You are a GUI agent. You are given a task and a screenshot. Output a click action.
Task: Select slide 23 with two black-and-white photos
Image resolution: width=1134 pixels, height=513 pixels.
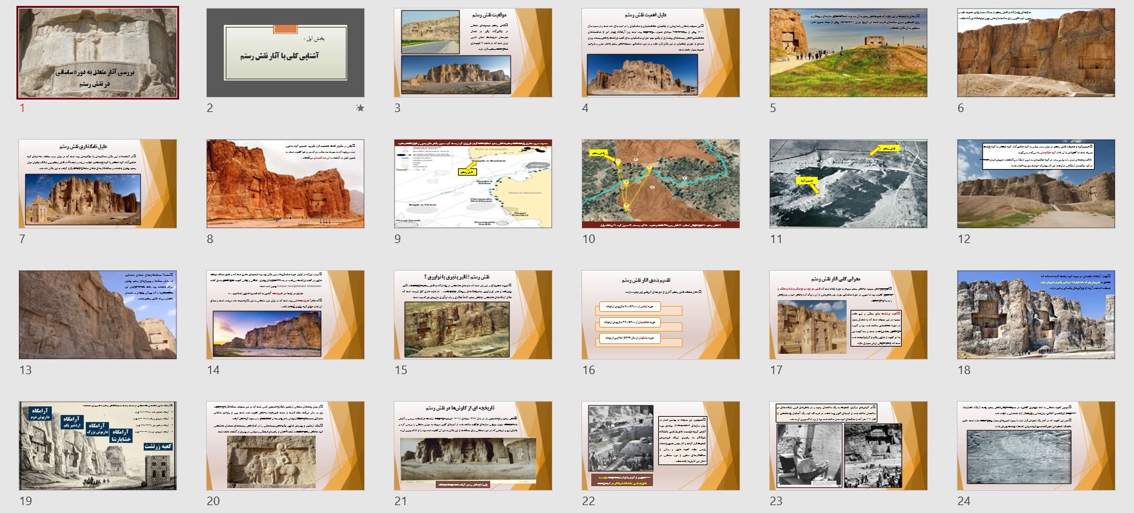(848, 446)
